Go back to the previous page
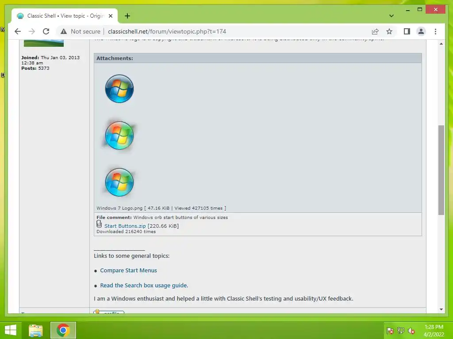Screen dimensions: 453x339 tap(18, 31)
